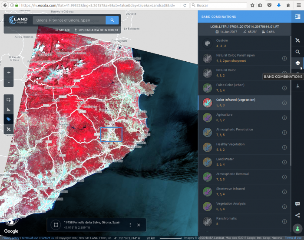The width and height of the screenshot is (304, 240).
Task: Collapse the Band Combinations side panel
Action: pyautogui.click(x=297, y=17)
